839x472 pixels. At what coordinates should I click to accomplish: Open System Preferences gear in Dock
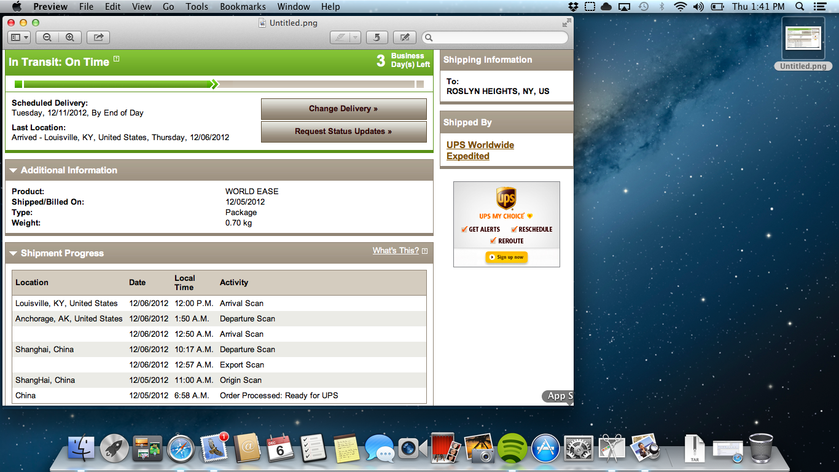pyautogui.click(x=579, y=449)
